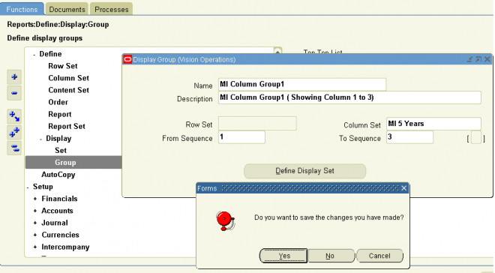The width and height of the screenshot is (495, 273).
Task: Click the expand (plus) icon button
Action: [x=14, y=77]
